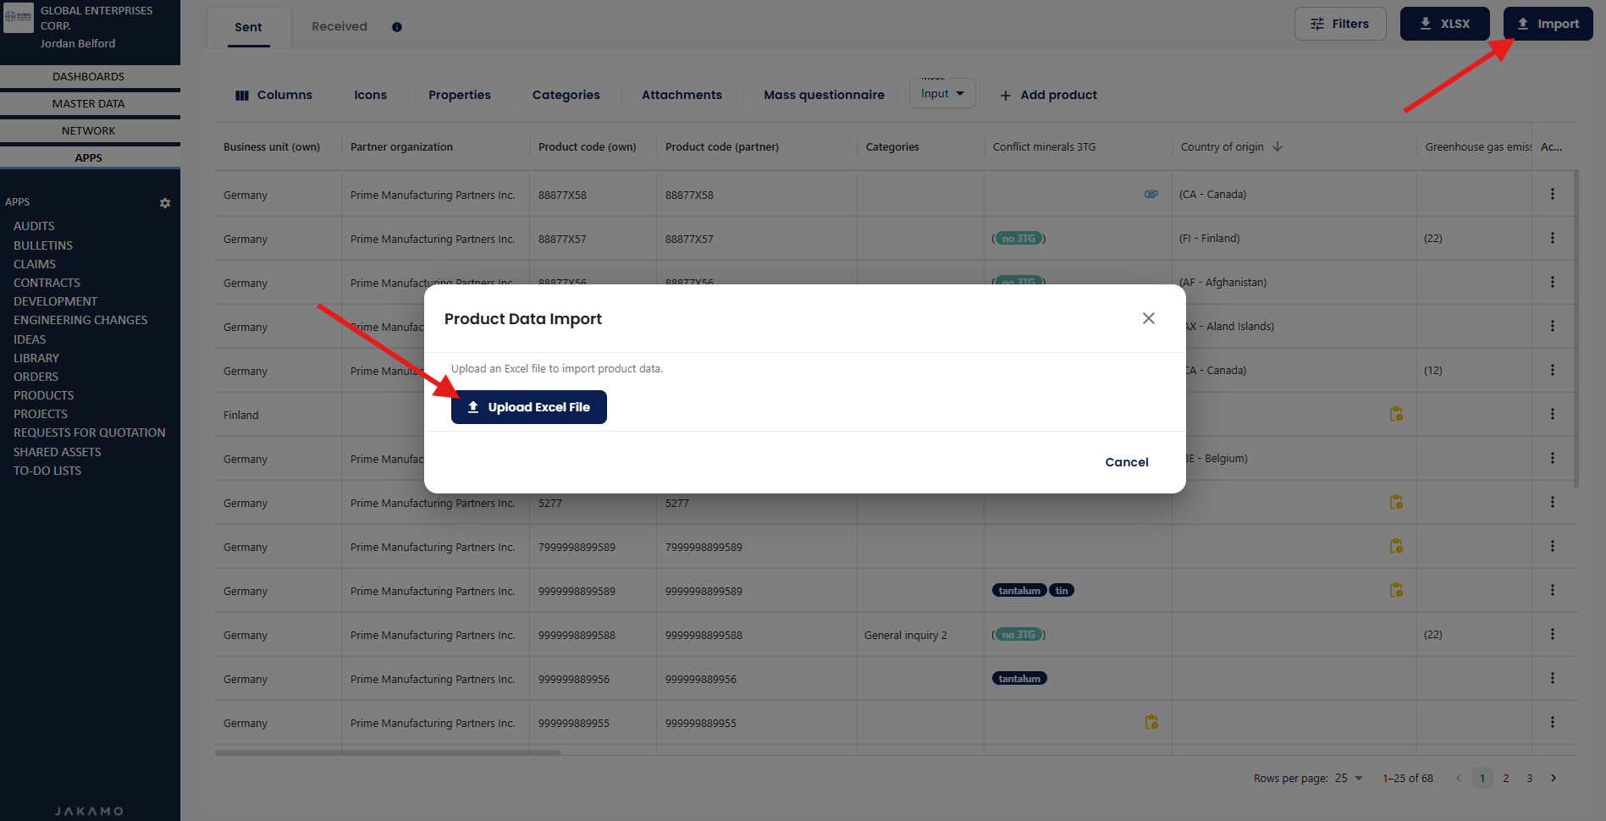The width and height of the screenshot is (1606, 821).
Task: Open the apps settings gear icon
Action: pyautogui.click(x=165, y=203)
